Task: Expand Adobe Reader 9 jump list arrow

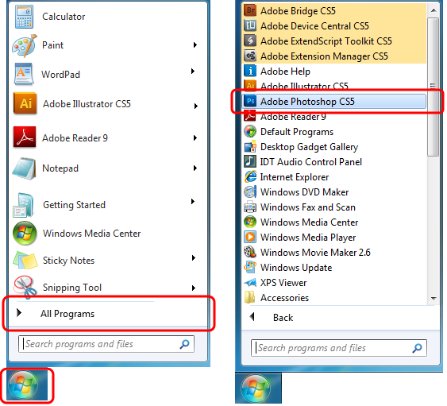Action: (x=195, y=137)
